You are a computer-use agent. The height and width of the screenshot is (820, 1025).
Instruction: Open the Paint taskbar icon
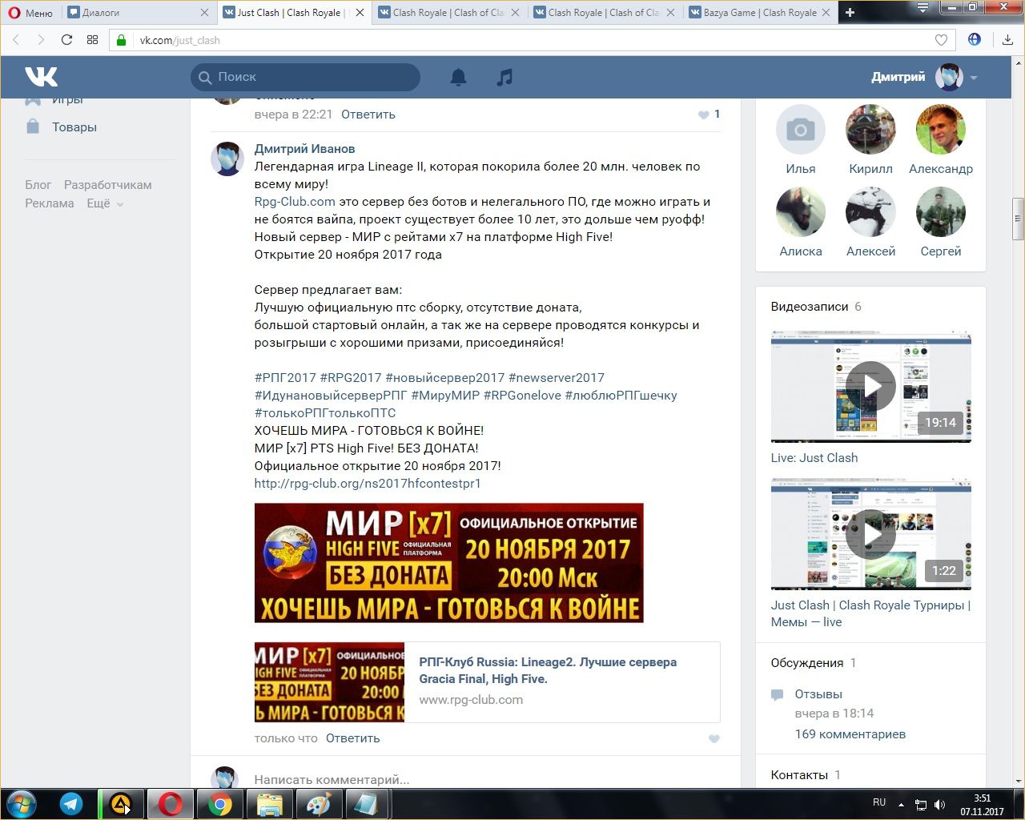point(319,804)
